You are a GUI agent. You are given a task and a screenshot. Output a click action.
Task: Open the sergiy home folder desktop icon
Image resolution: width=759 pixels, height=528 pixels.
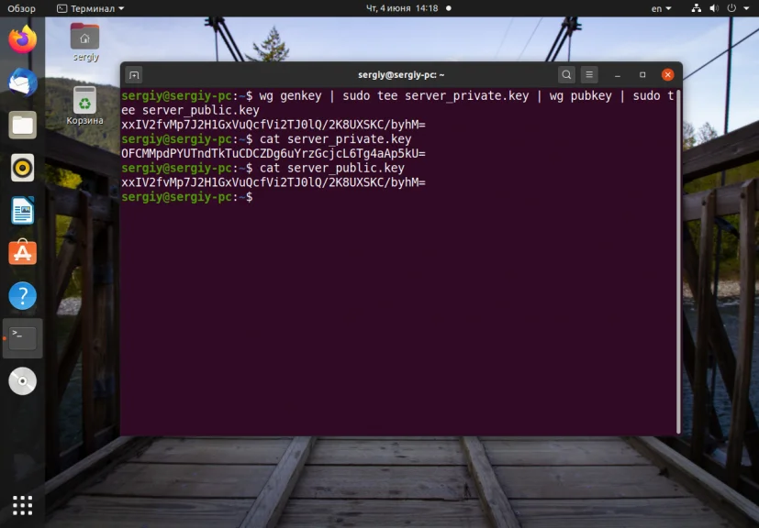point(84,42)
